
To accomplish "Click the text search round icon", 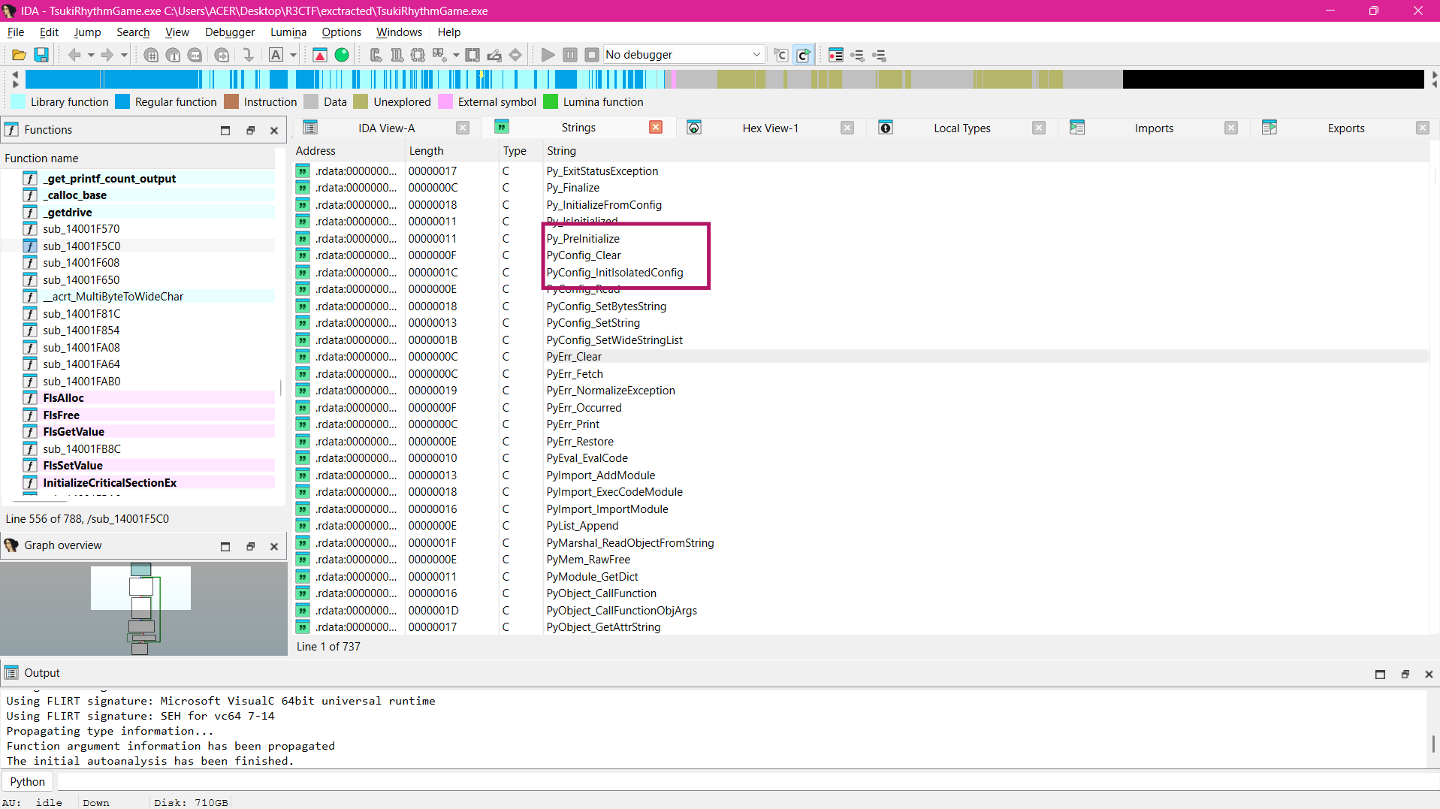I will 173,55.
